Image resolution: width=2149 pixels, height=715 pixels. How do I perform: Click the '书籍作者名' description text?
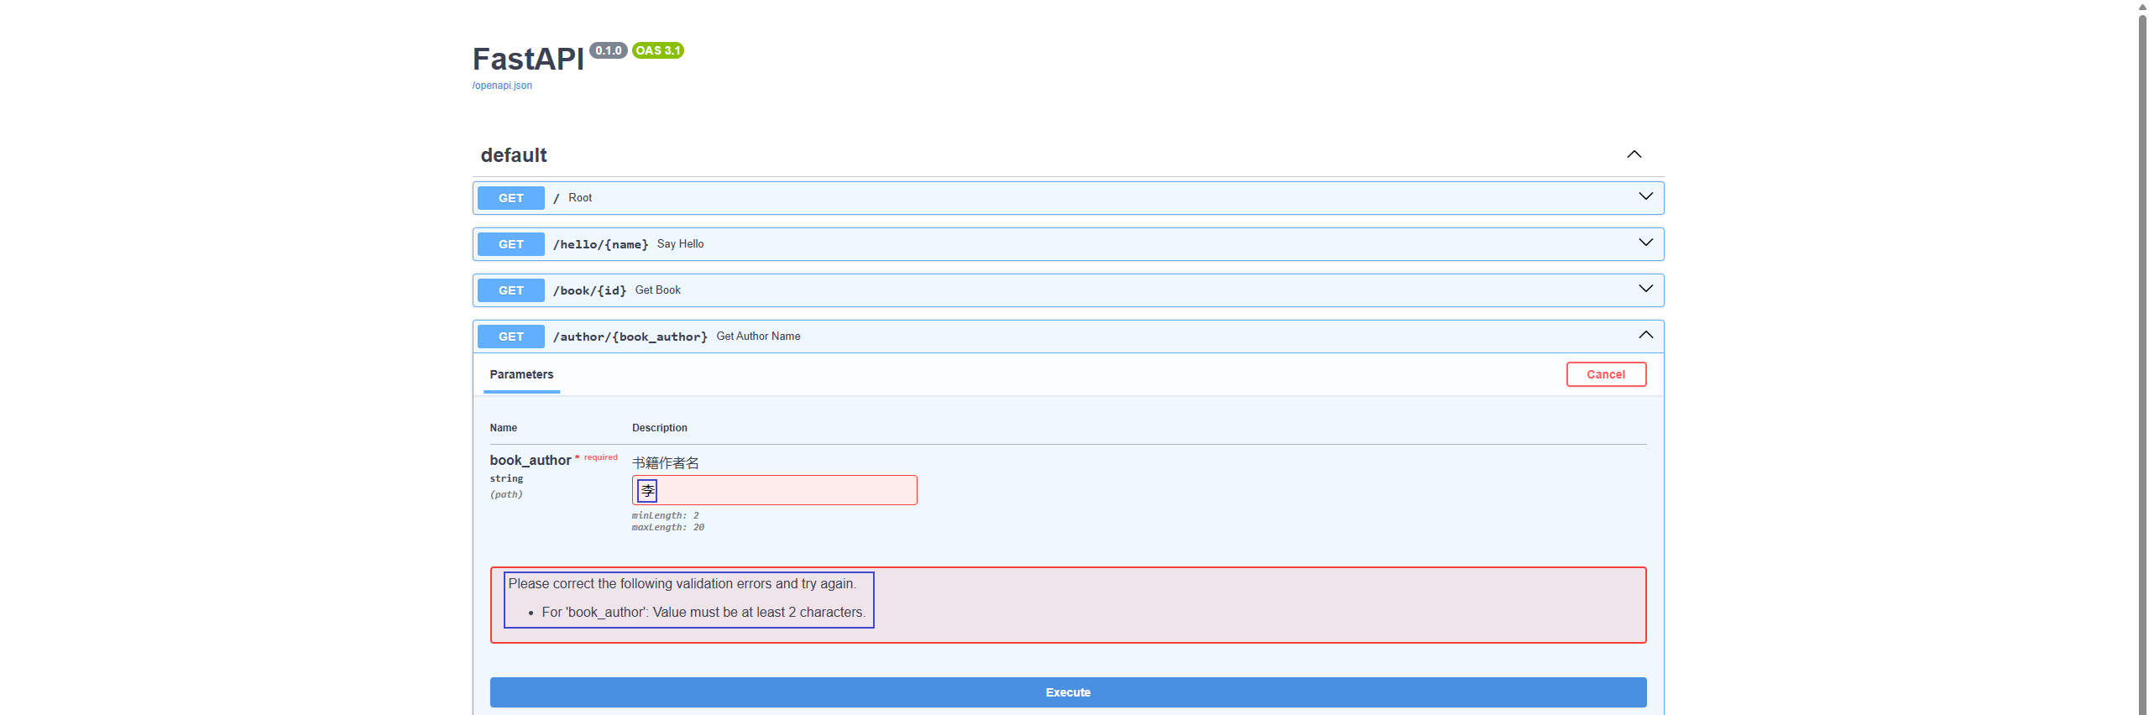pos(666,462)
